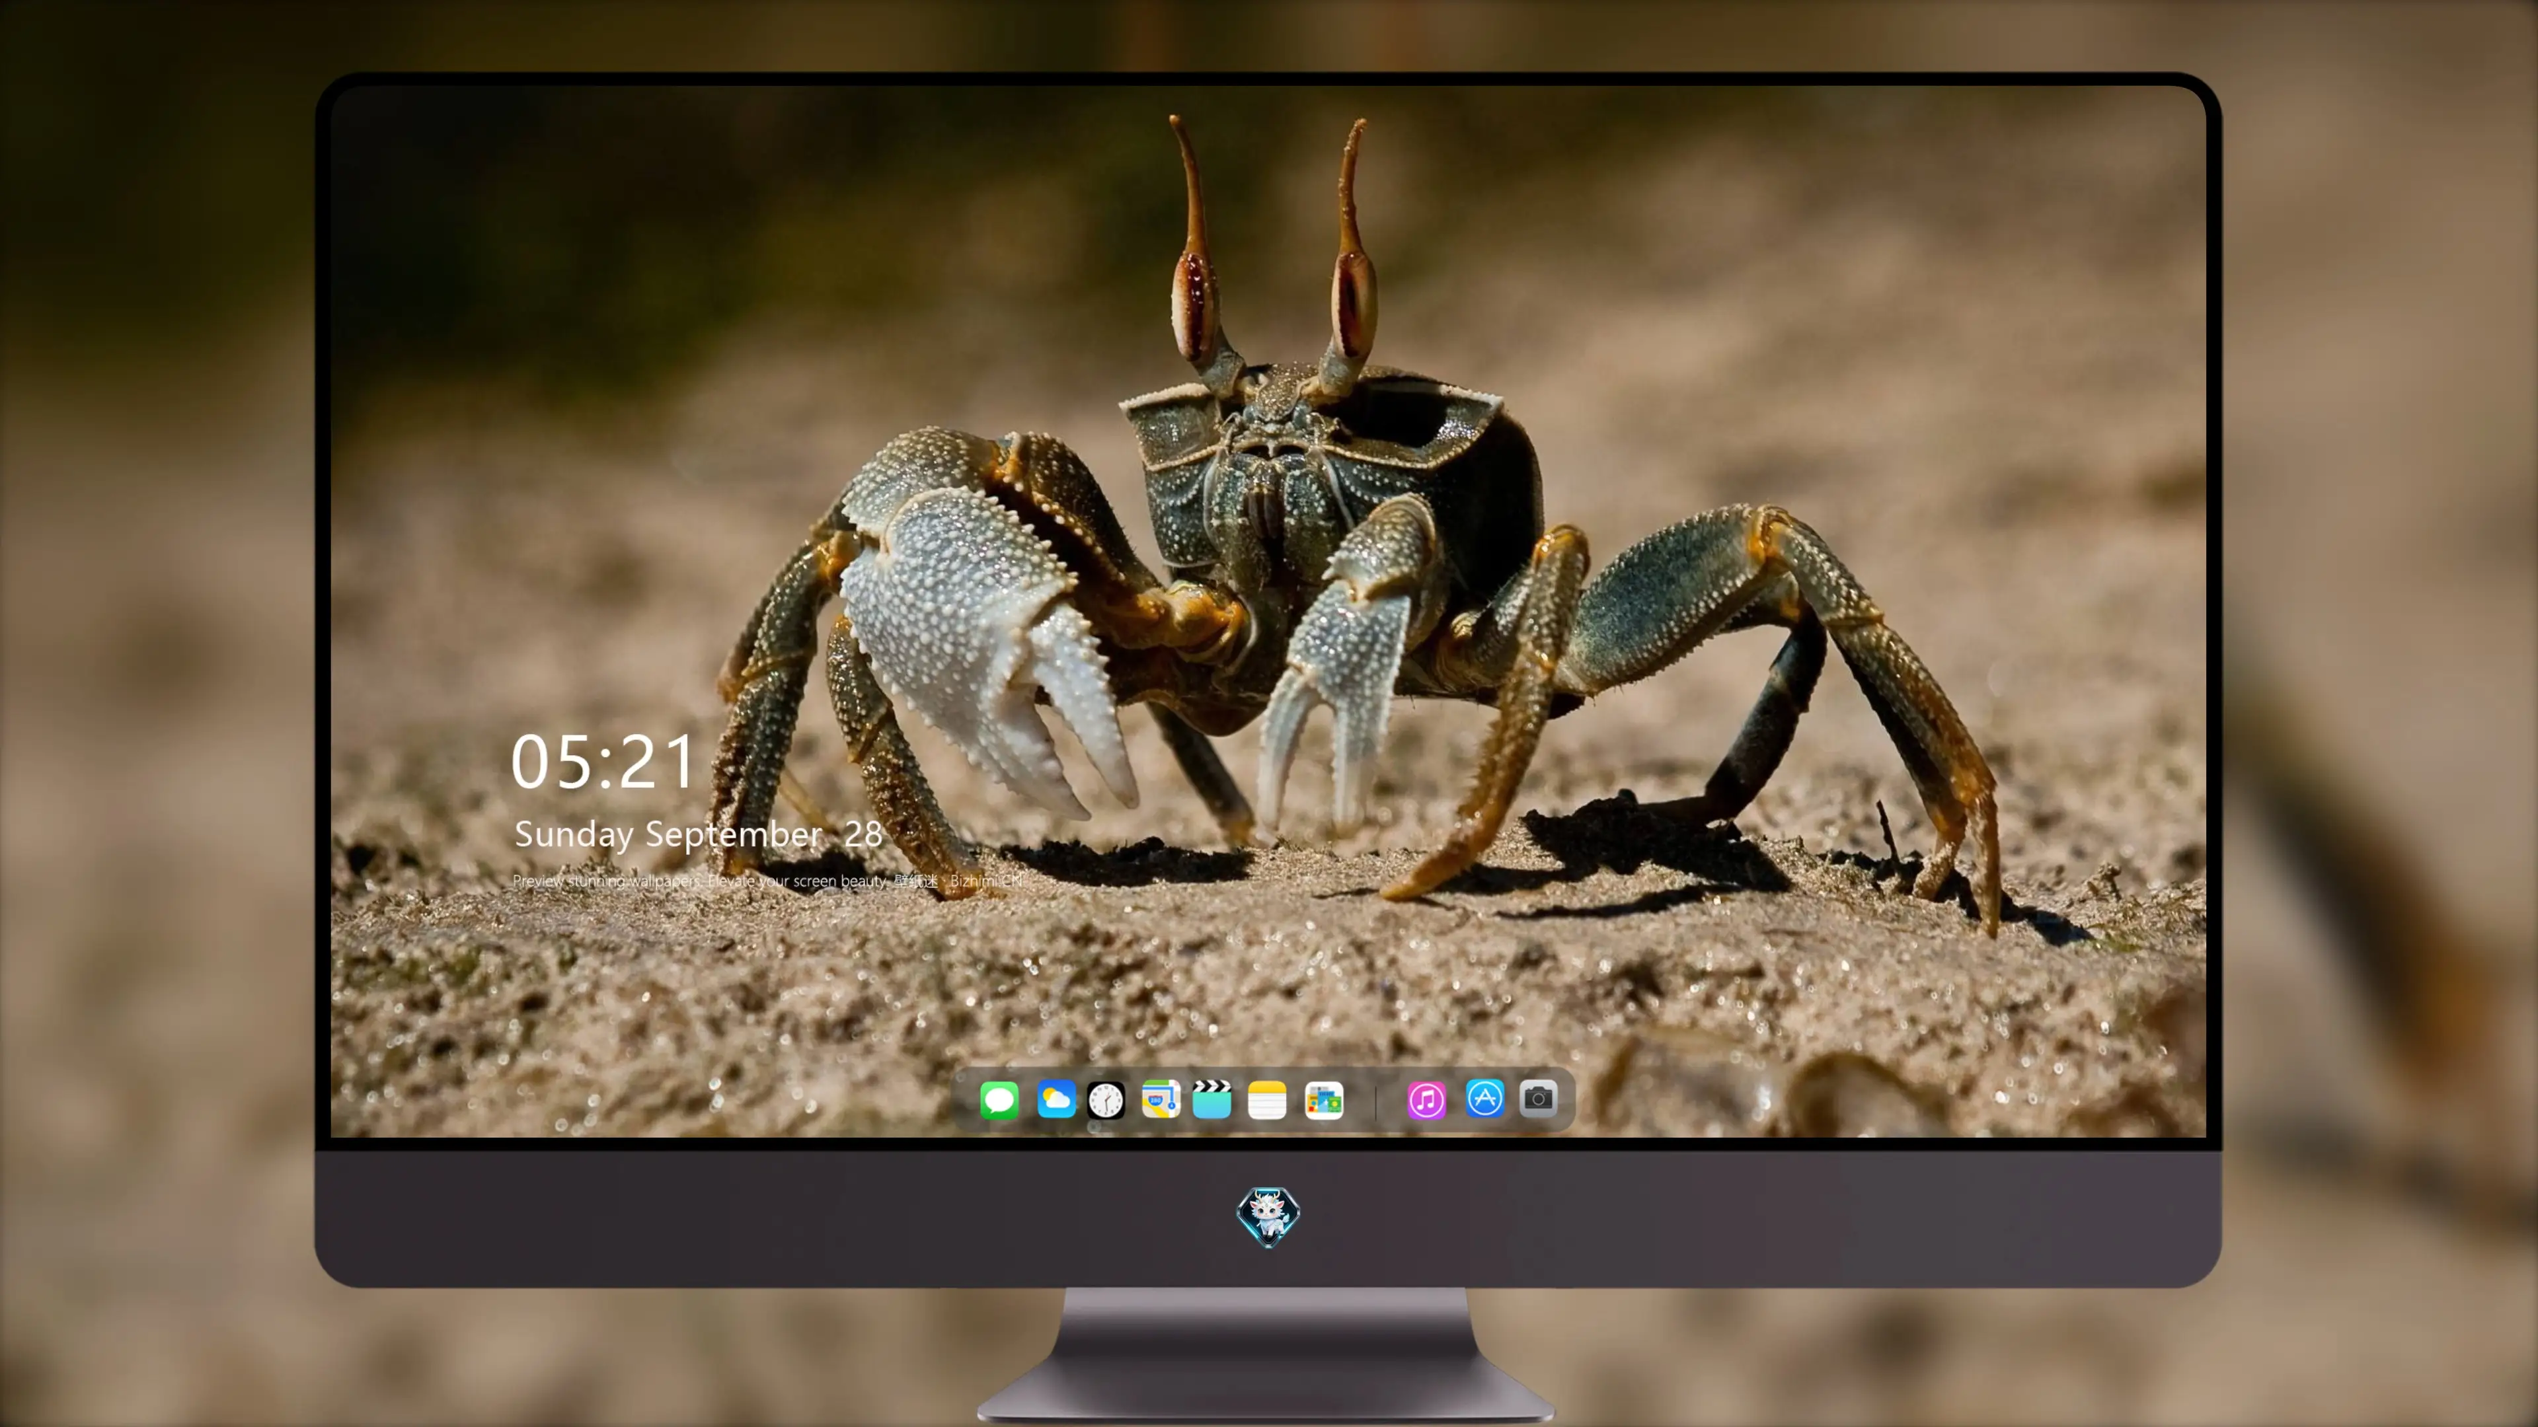Open the green Messages app in the dock
This screenshot has width=2538, height=1427.
pos(999,1100)
